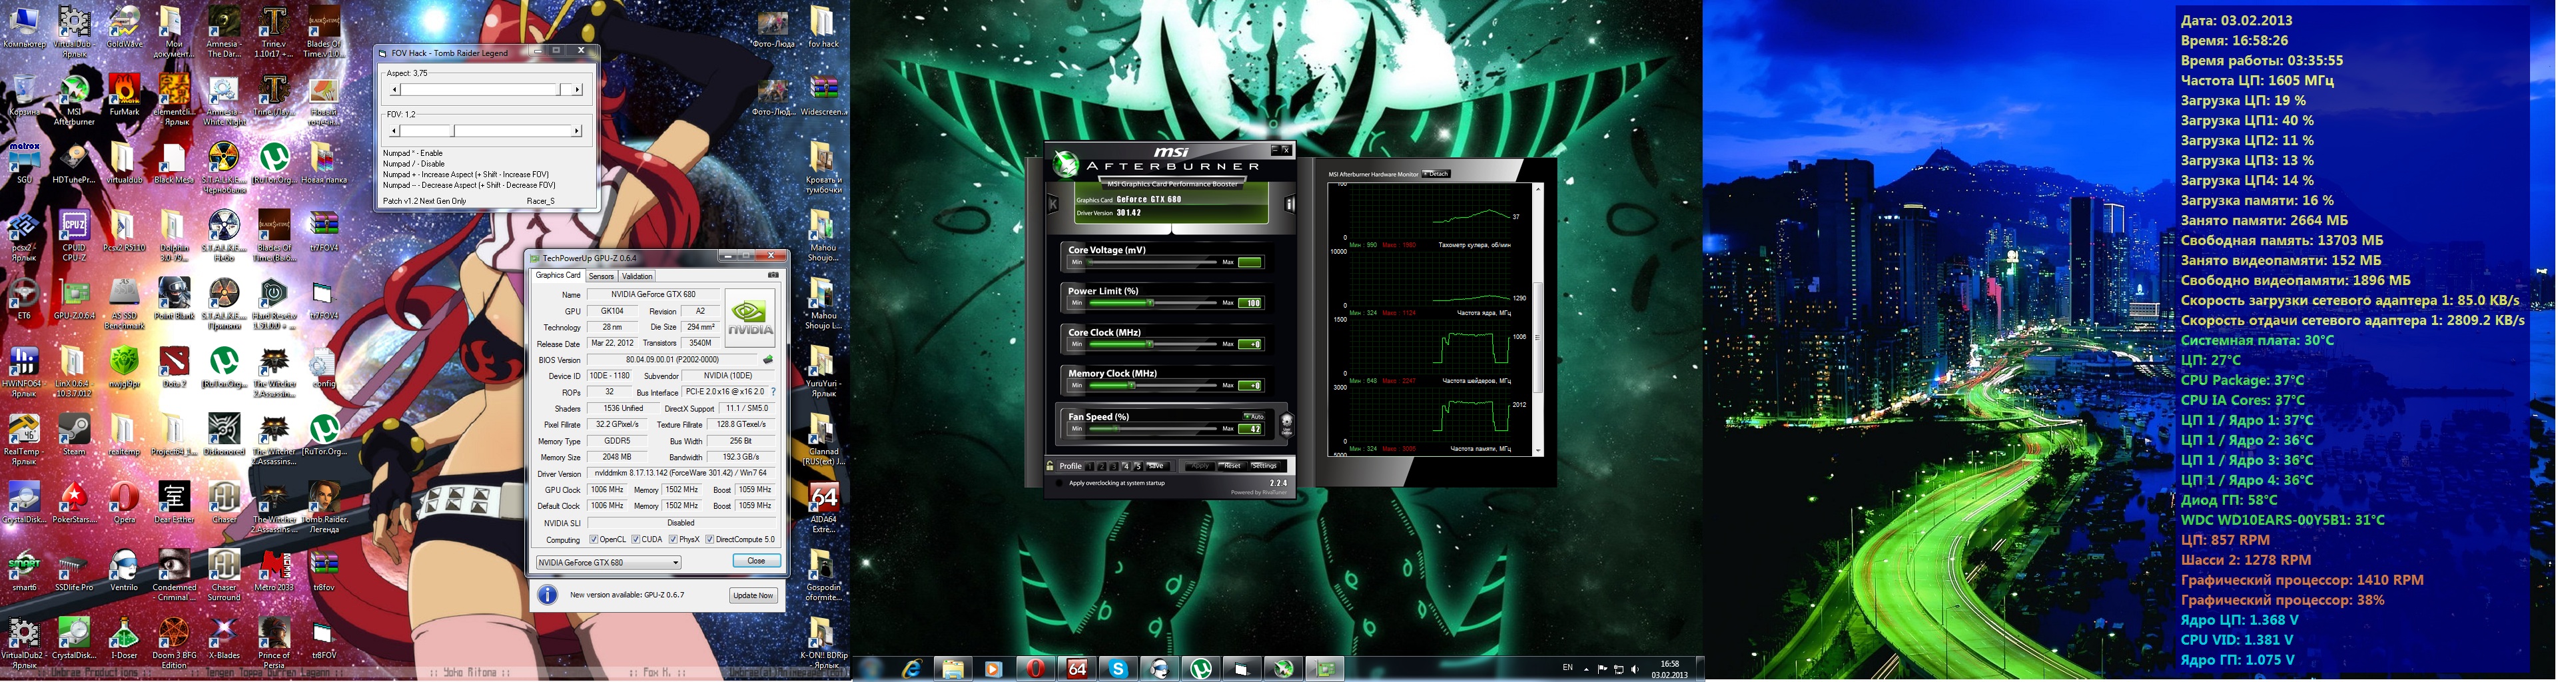Toggle the OpenCL checkbox in GPU-Z
Viewport: 2558px width, 682px height.
(x=594, y=540)
